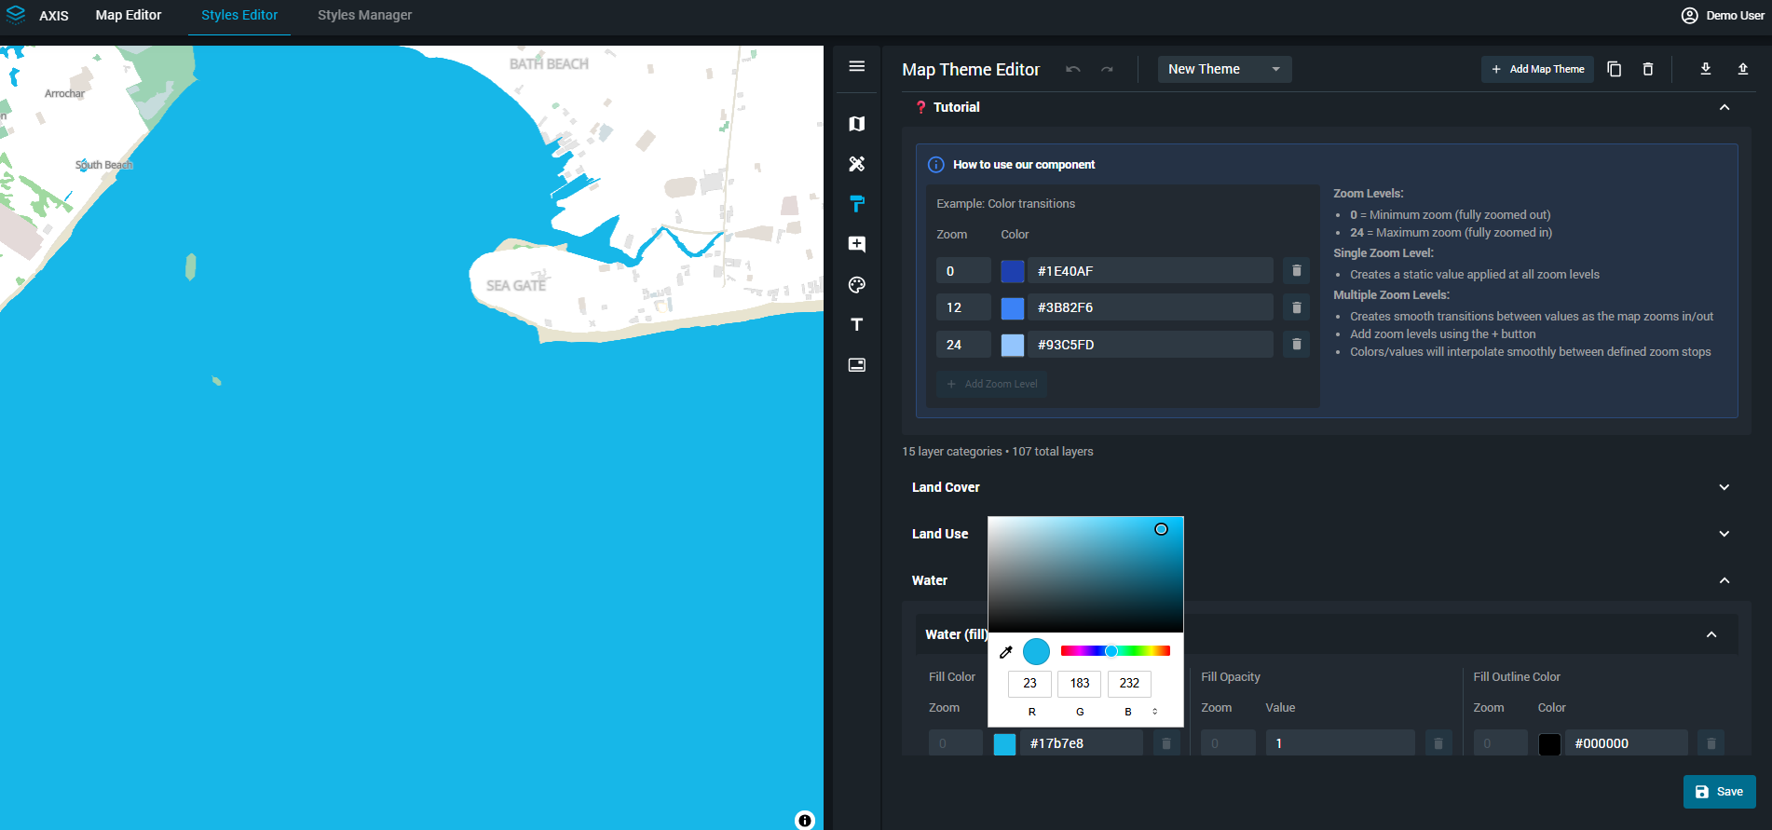
Task: Open the design tools icon in sidebar
Action: [x=857, y=164]
